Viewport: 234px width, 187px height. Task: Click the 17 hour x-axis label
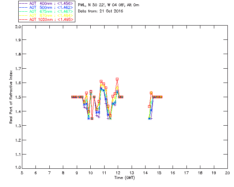[186, 173]
